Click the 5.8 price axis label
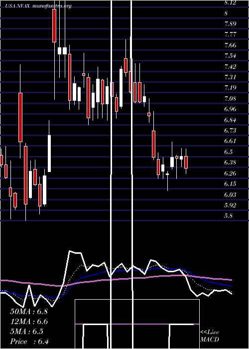The image size is (249, 349). click(x=229, y=216)
